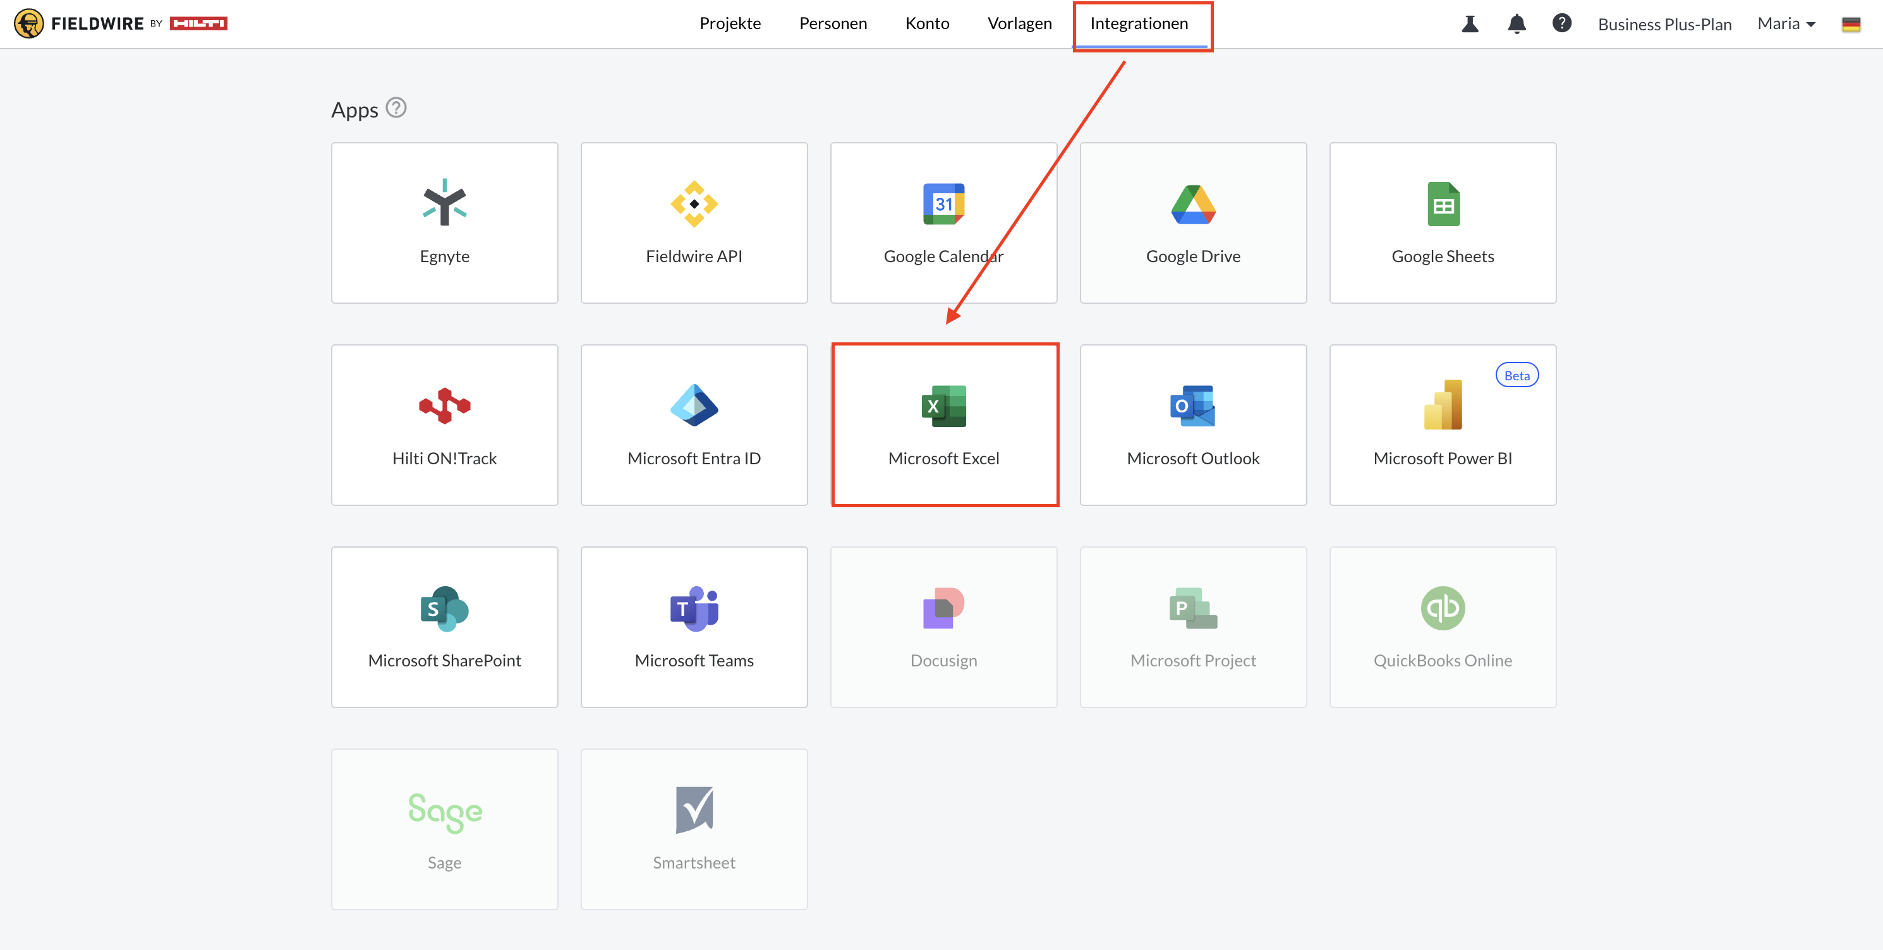Viewport: 1883px width, 950px height.
Task: Open the Fieldwire API integration icon
Action: 694,204
